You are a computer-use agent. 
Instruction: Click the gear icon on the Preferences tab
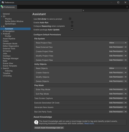pos(3,7)
